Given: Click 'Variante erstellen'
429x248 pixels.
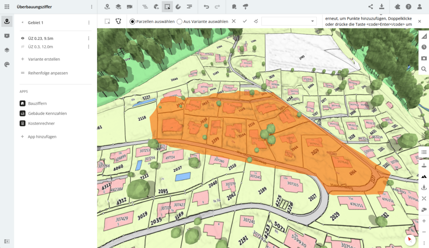Looking at the screenshot, I should coord(44,59).
